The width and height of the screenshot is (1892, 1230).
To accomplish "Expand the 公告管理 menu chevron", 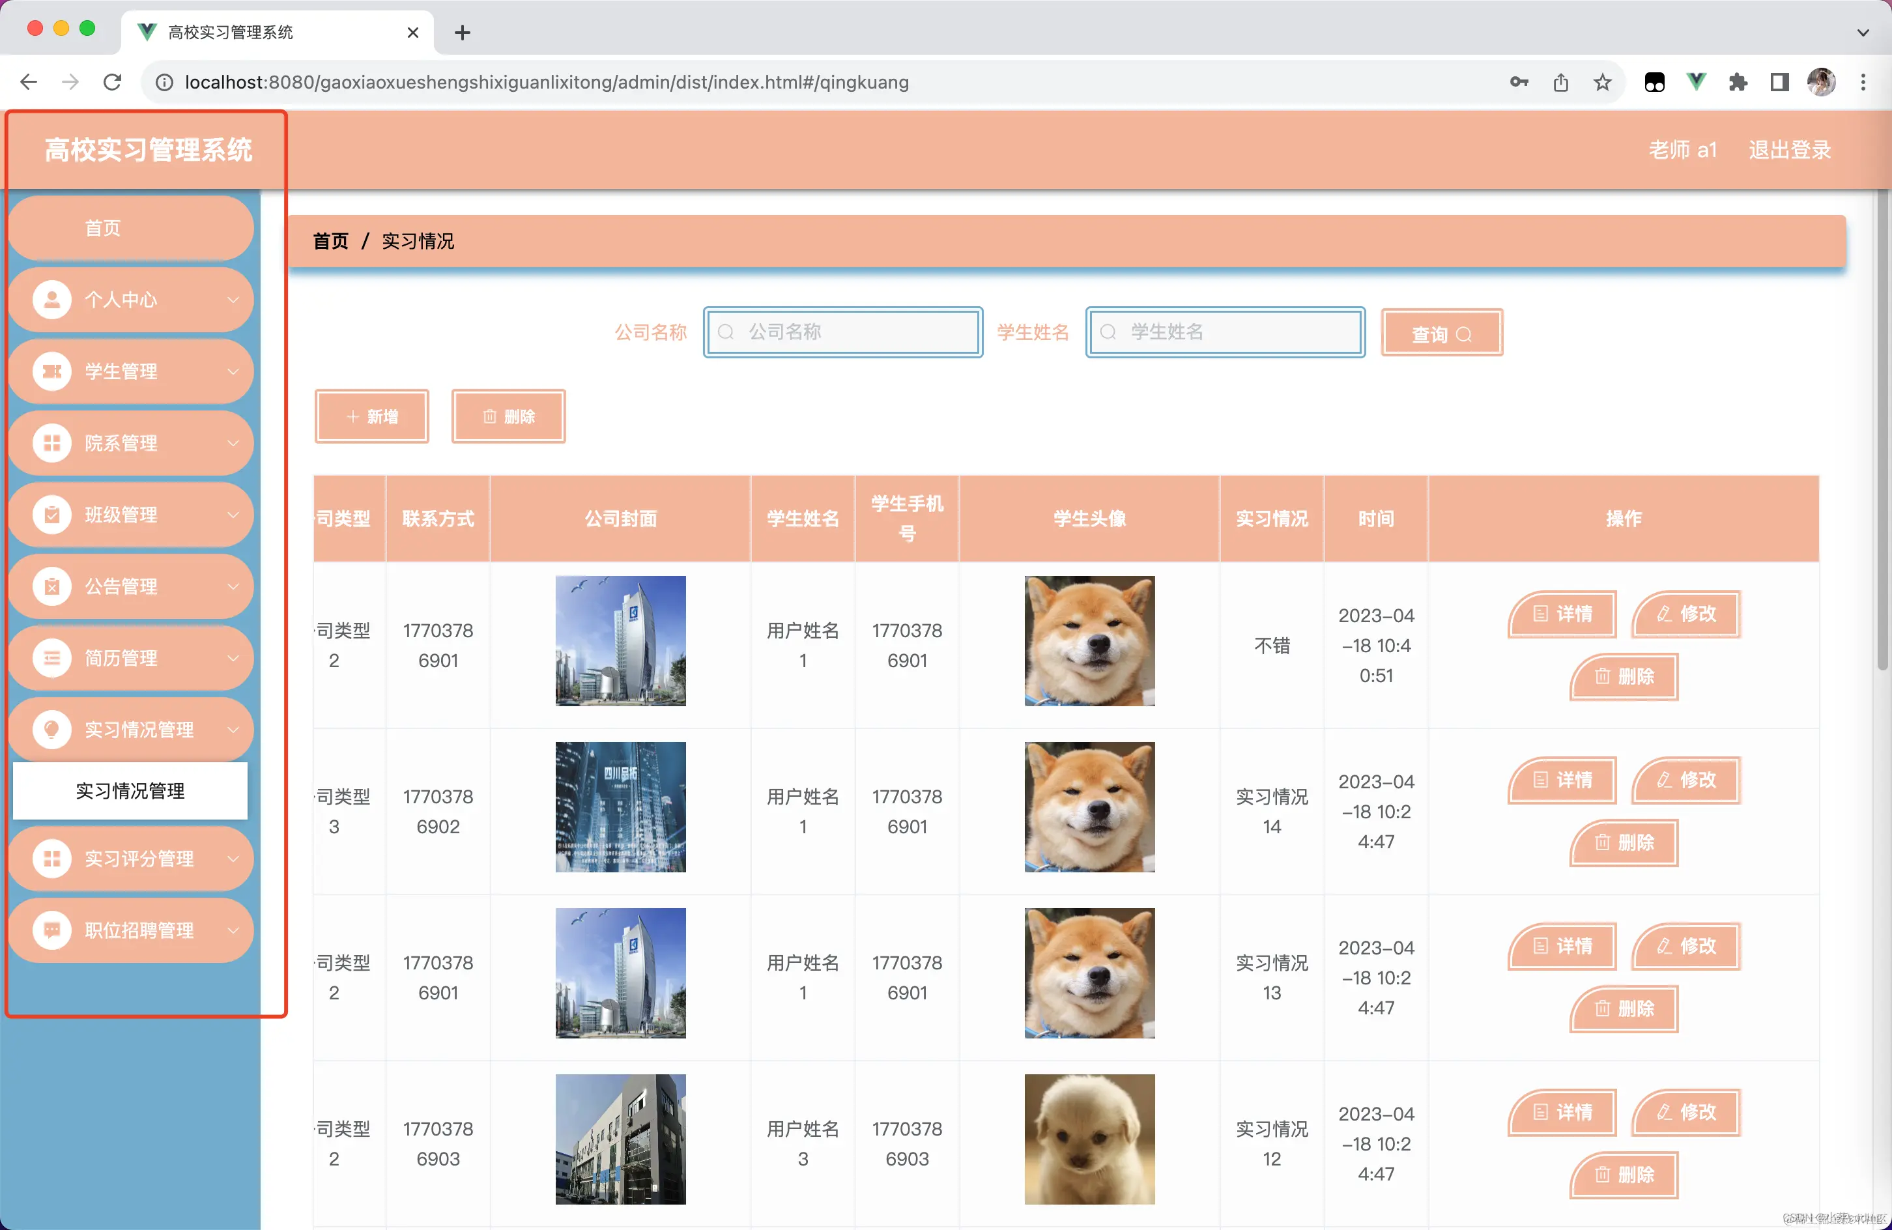I will click(233, 586).
